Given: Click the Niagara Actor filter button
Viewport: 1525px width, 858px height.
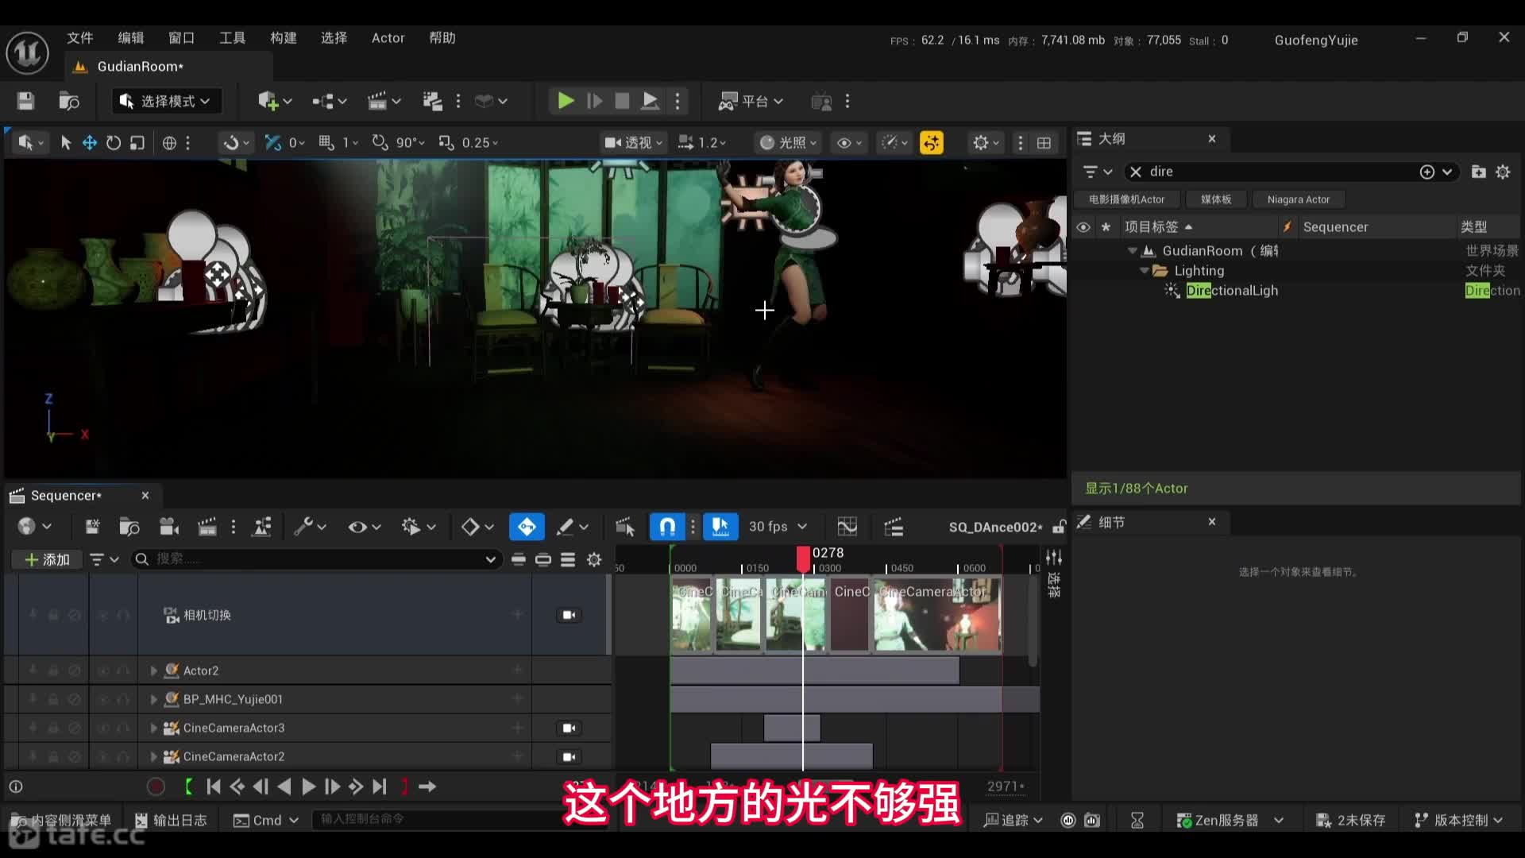Looking at the screenshot, I should coord(1298,199).
